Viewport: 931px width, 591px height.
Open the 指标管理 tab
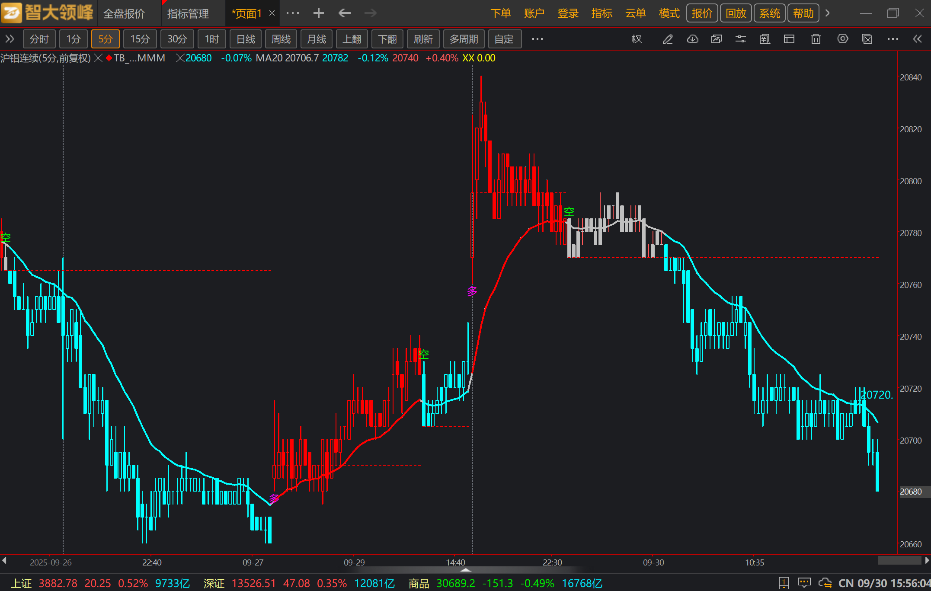point(188,14)
